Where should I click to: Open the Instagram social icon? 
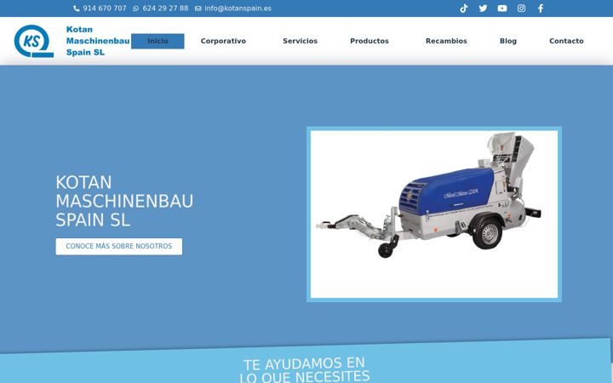pyautogui.click(x=521, y=9)
